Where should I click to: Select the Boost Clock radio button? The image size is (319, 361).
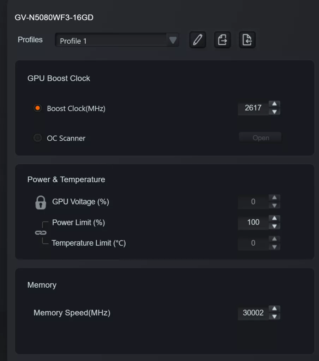click(37, 108)
